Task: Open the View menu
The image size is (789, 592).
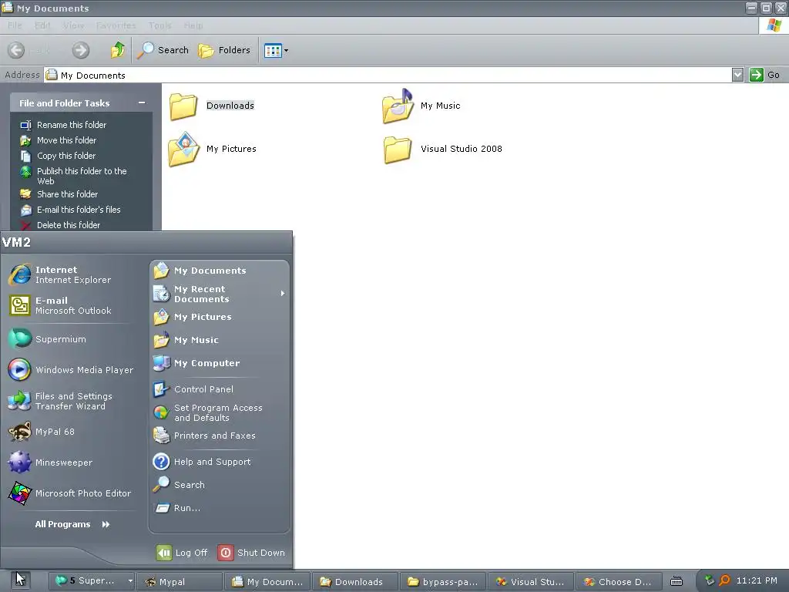Action: pos(73,25)
